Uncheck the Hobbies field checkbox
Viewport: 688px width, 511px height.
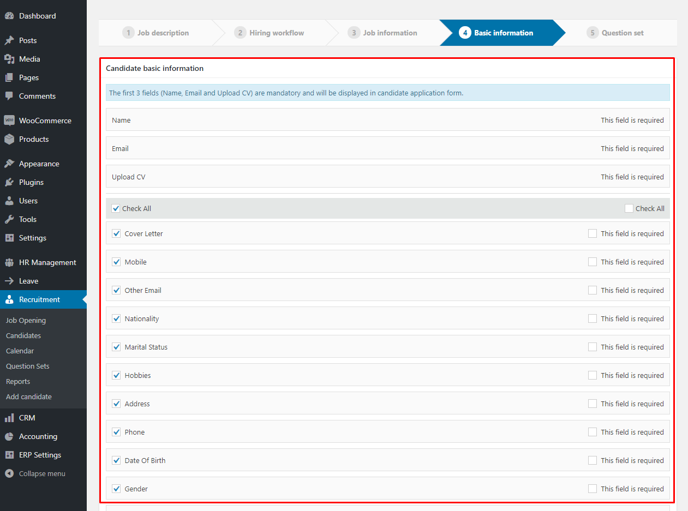[116, 375]
